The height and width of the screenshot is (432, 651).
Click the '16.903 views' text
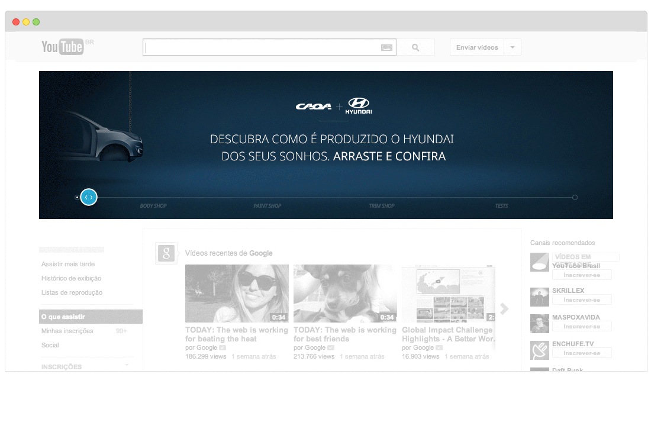421,356
